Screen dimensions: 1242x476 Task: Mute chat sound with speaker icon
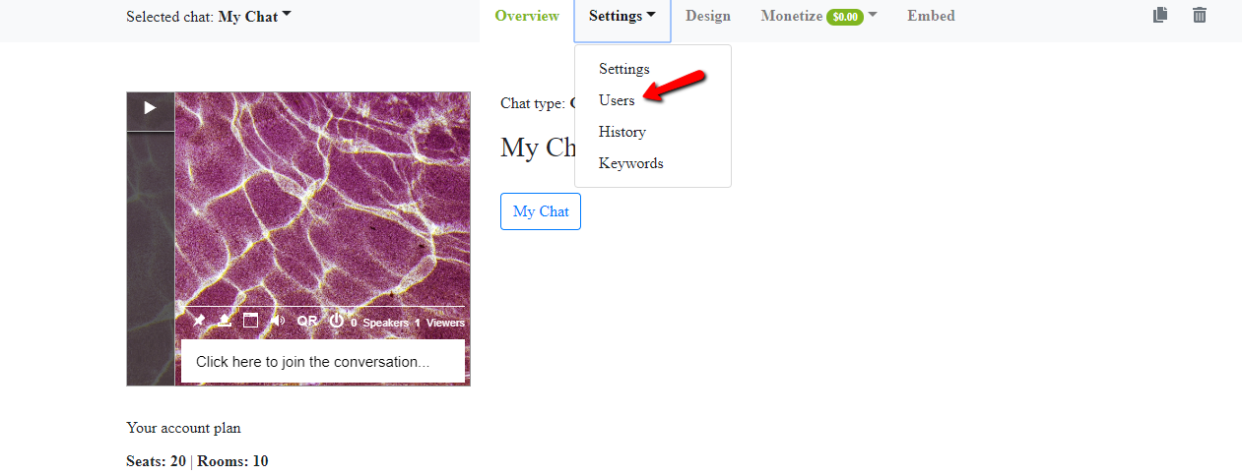click(278, 321)
